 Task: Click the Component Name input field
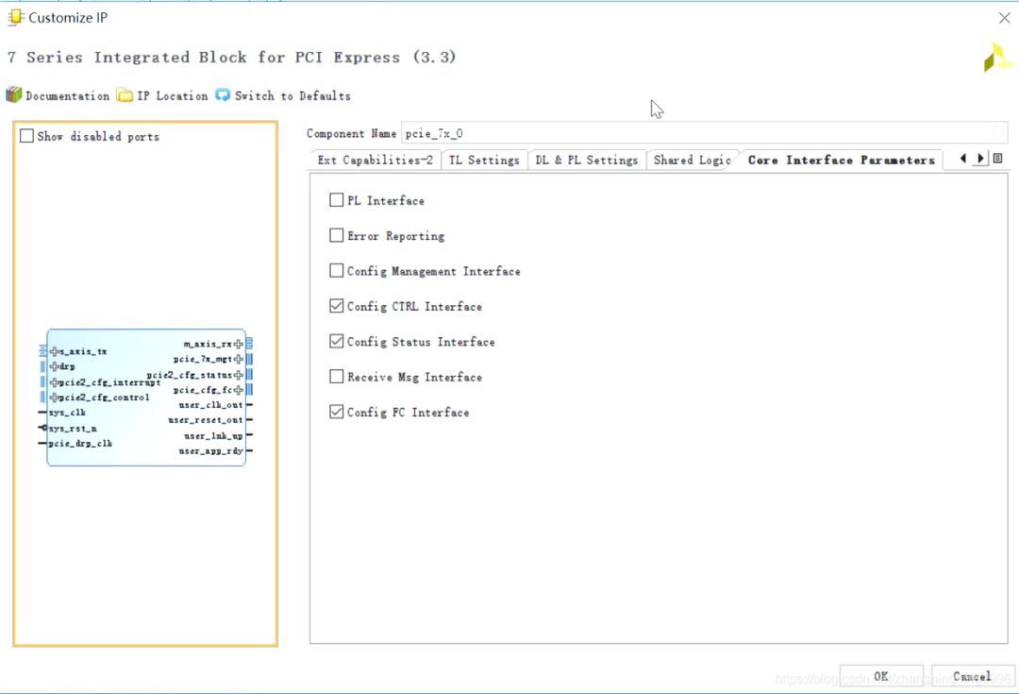coord(698,134)
